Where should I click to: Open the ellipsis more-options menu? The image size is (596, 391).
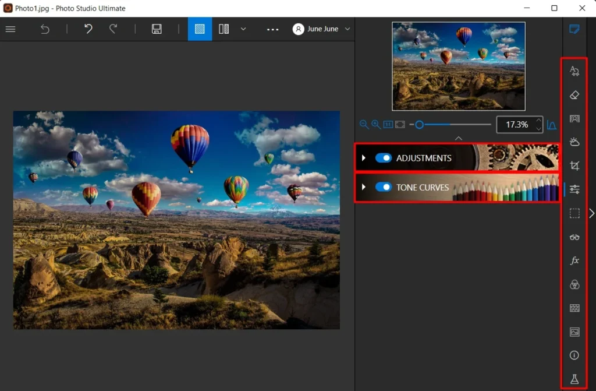pyautogui.click(x=272, y=29)
